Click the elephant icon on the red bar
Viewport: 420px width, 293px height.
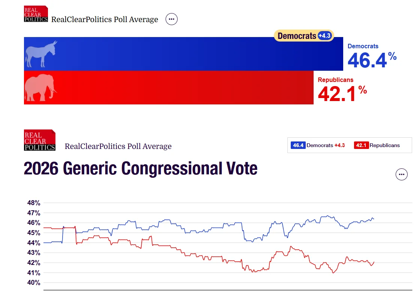pos(41,88)
